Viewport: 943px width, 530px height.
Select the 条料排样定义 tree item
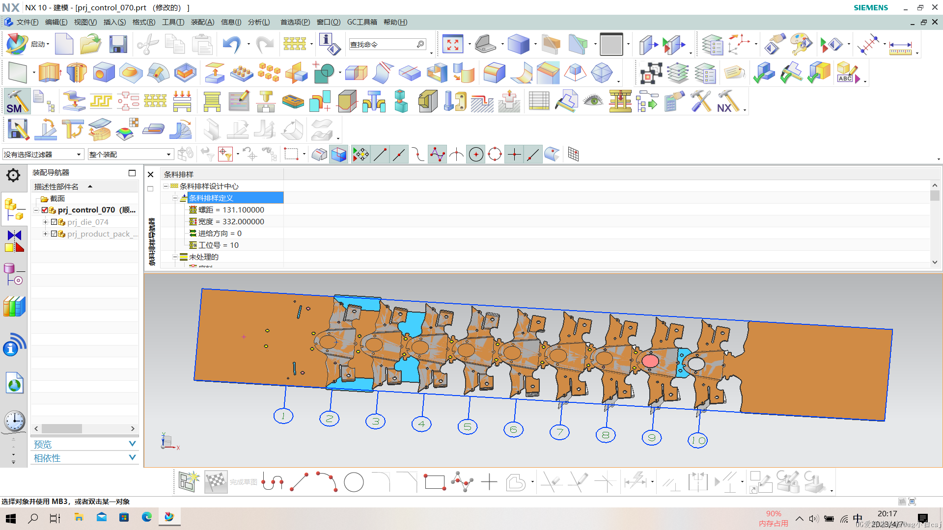[235, 198]
